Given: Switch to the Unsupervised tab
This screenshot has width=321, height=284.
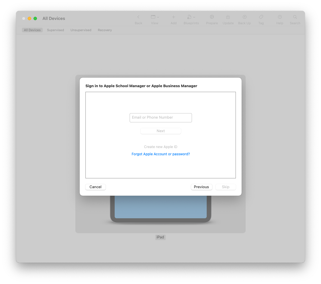Looking at the screenshot, I should [81, 30].
